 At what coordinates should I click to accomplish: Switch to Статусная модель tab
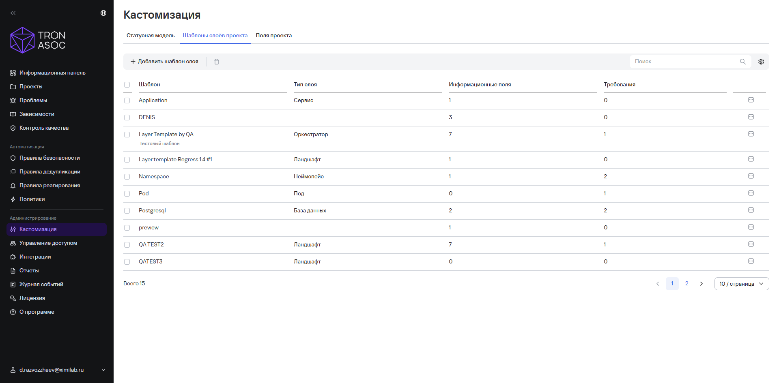[151, 36]
